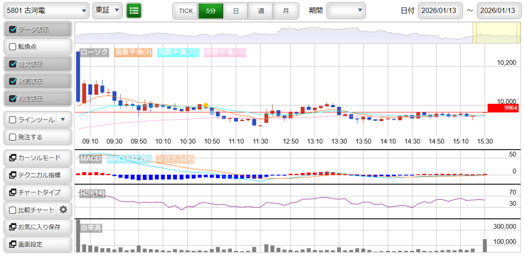Expand the 東証 market dropdown
This screenshot has height=256, width=524.
click(x=107, y=10)
